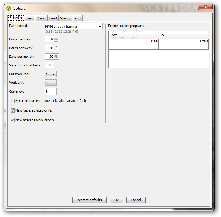The width and height of the screenshot is (221, 217).
Task: Increase Hours per week value
Action: pyautogui.click(x=56, y=47)
